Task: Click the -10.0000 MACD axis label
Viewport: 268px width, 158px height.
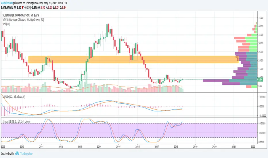Action: click(262, 116)
